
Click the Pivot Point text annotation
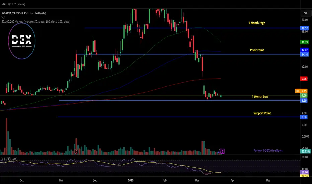coord(257,50)
